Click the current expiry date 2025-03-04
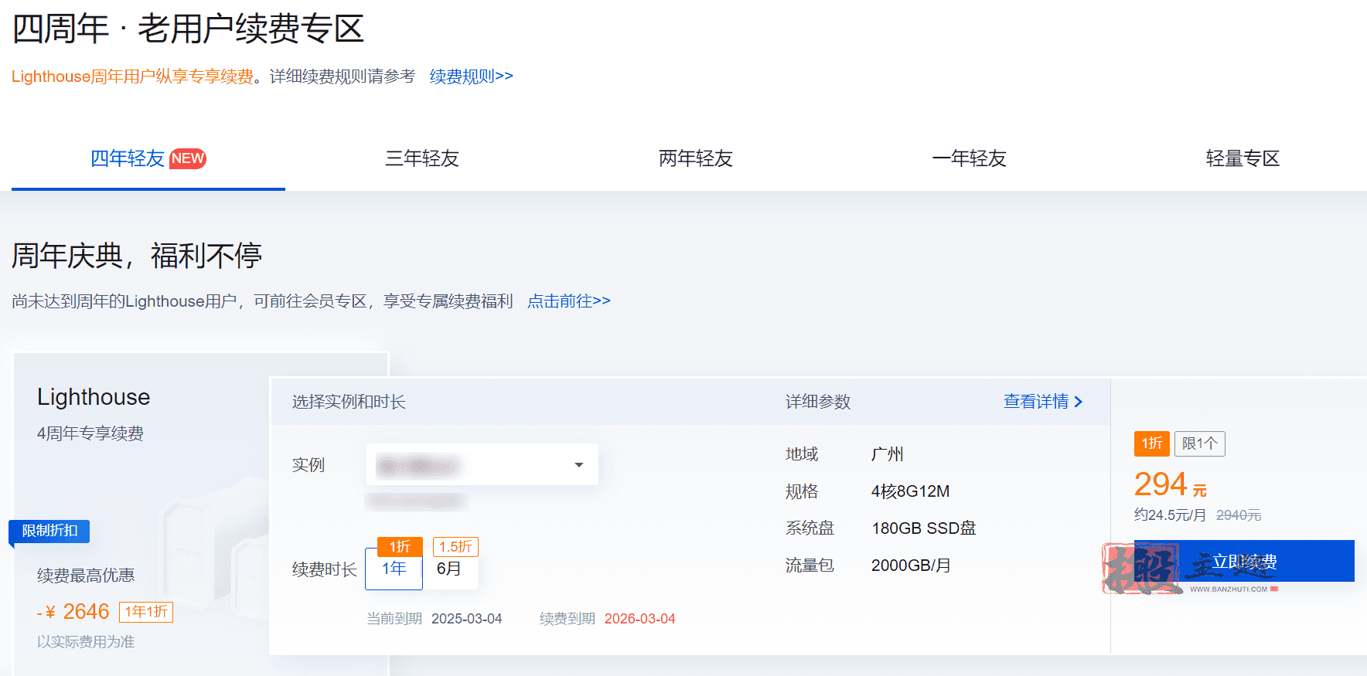Screen dimensions: 1367x676 467,619
